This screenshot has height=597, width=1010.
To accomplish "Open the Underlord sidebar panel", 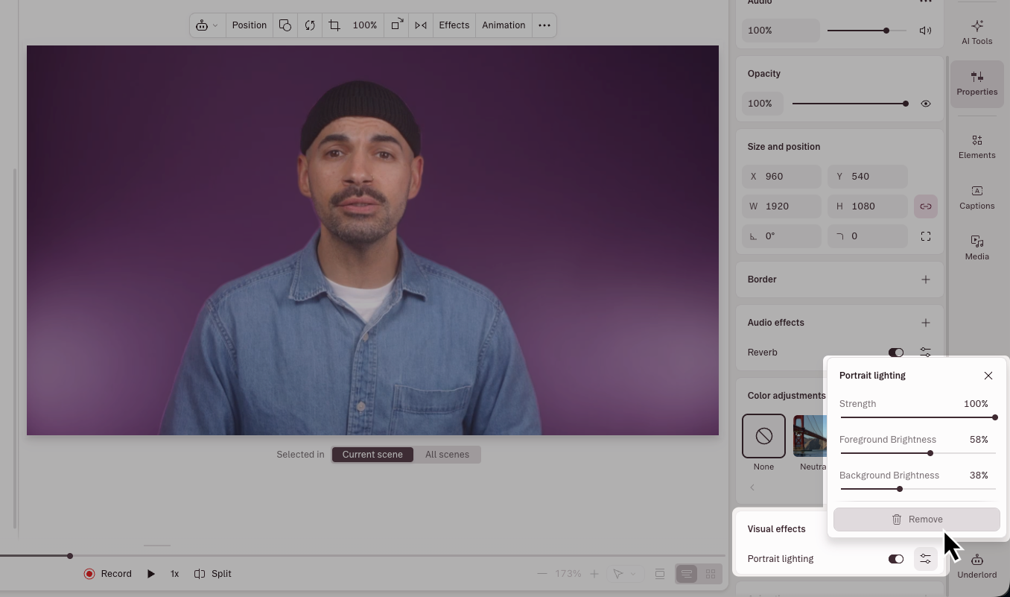I will pyautogui.click(x=977, y=566).
